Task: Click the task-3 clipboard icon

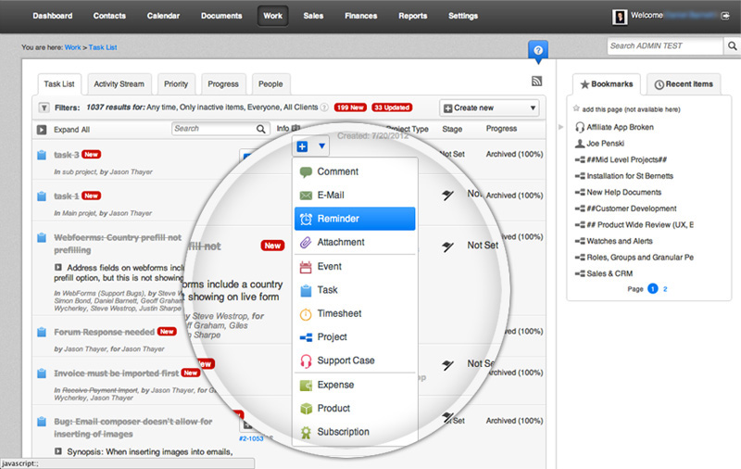Action: tap(42, 155)
